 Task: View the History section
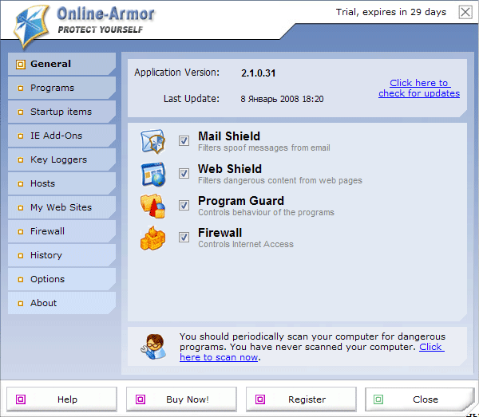[61, 255]
